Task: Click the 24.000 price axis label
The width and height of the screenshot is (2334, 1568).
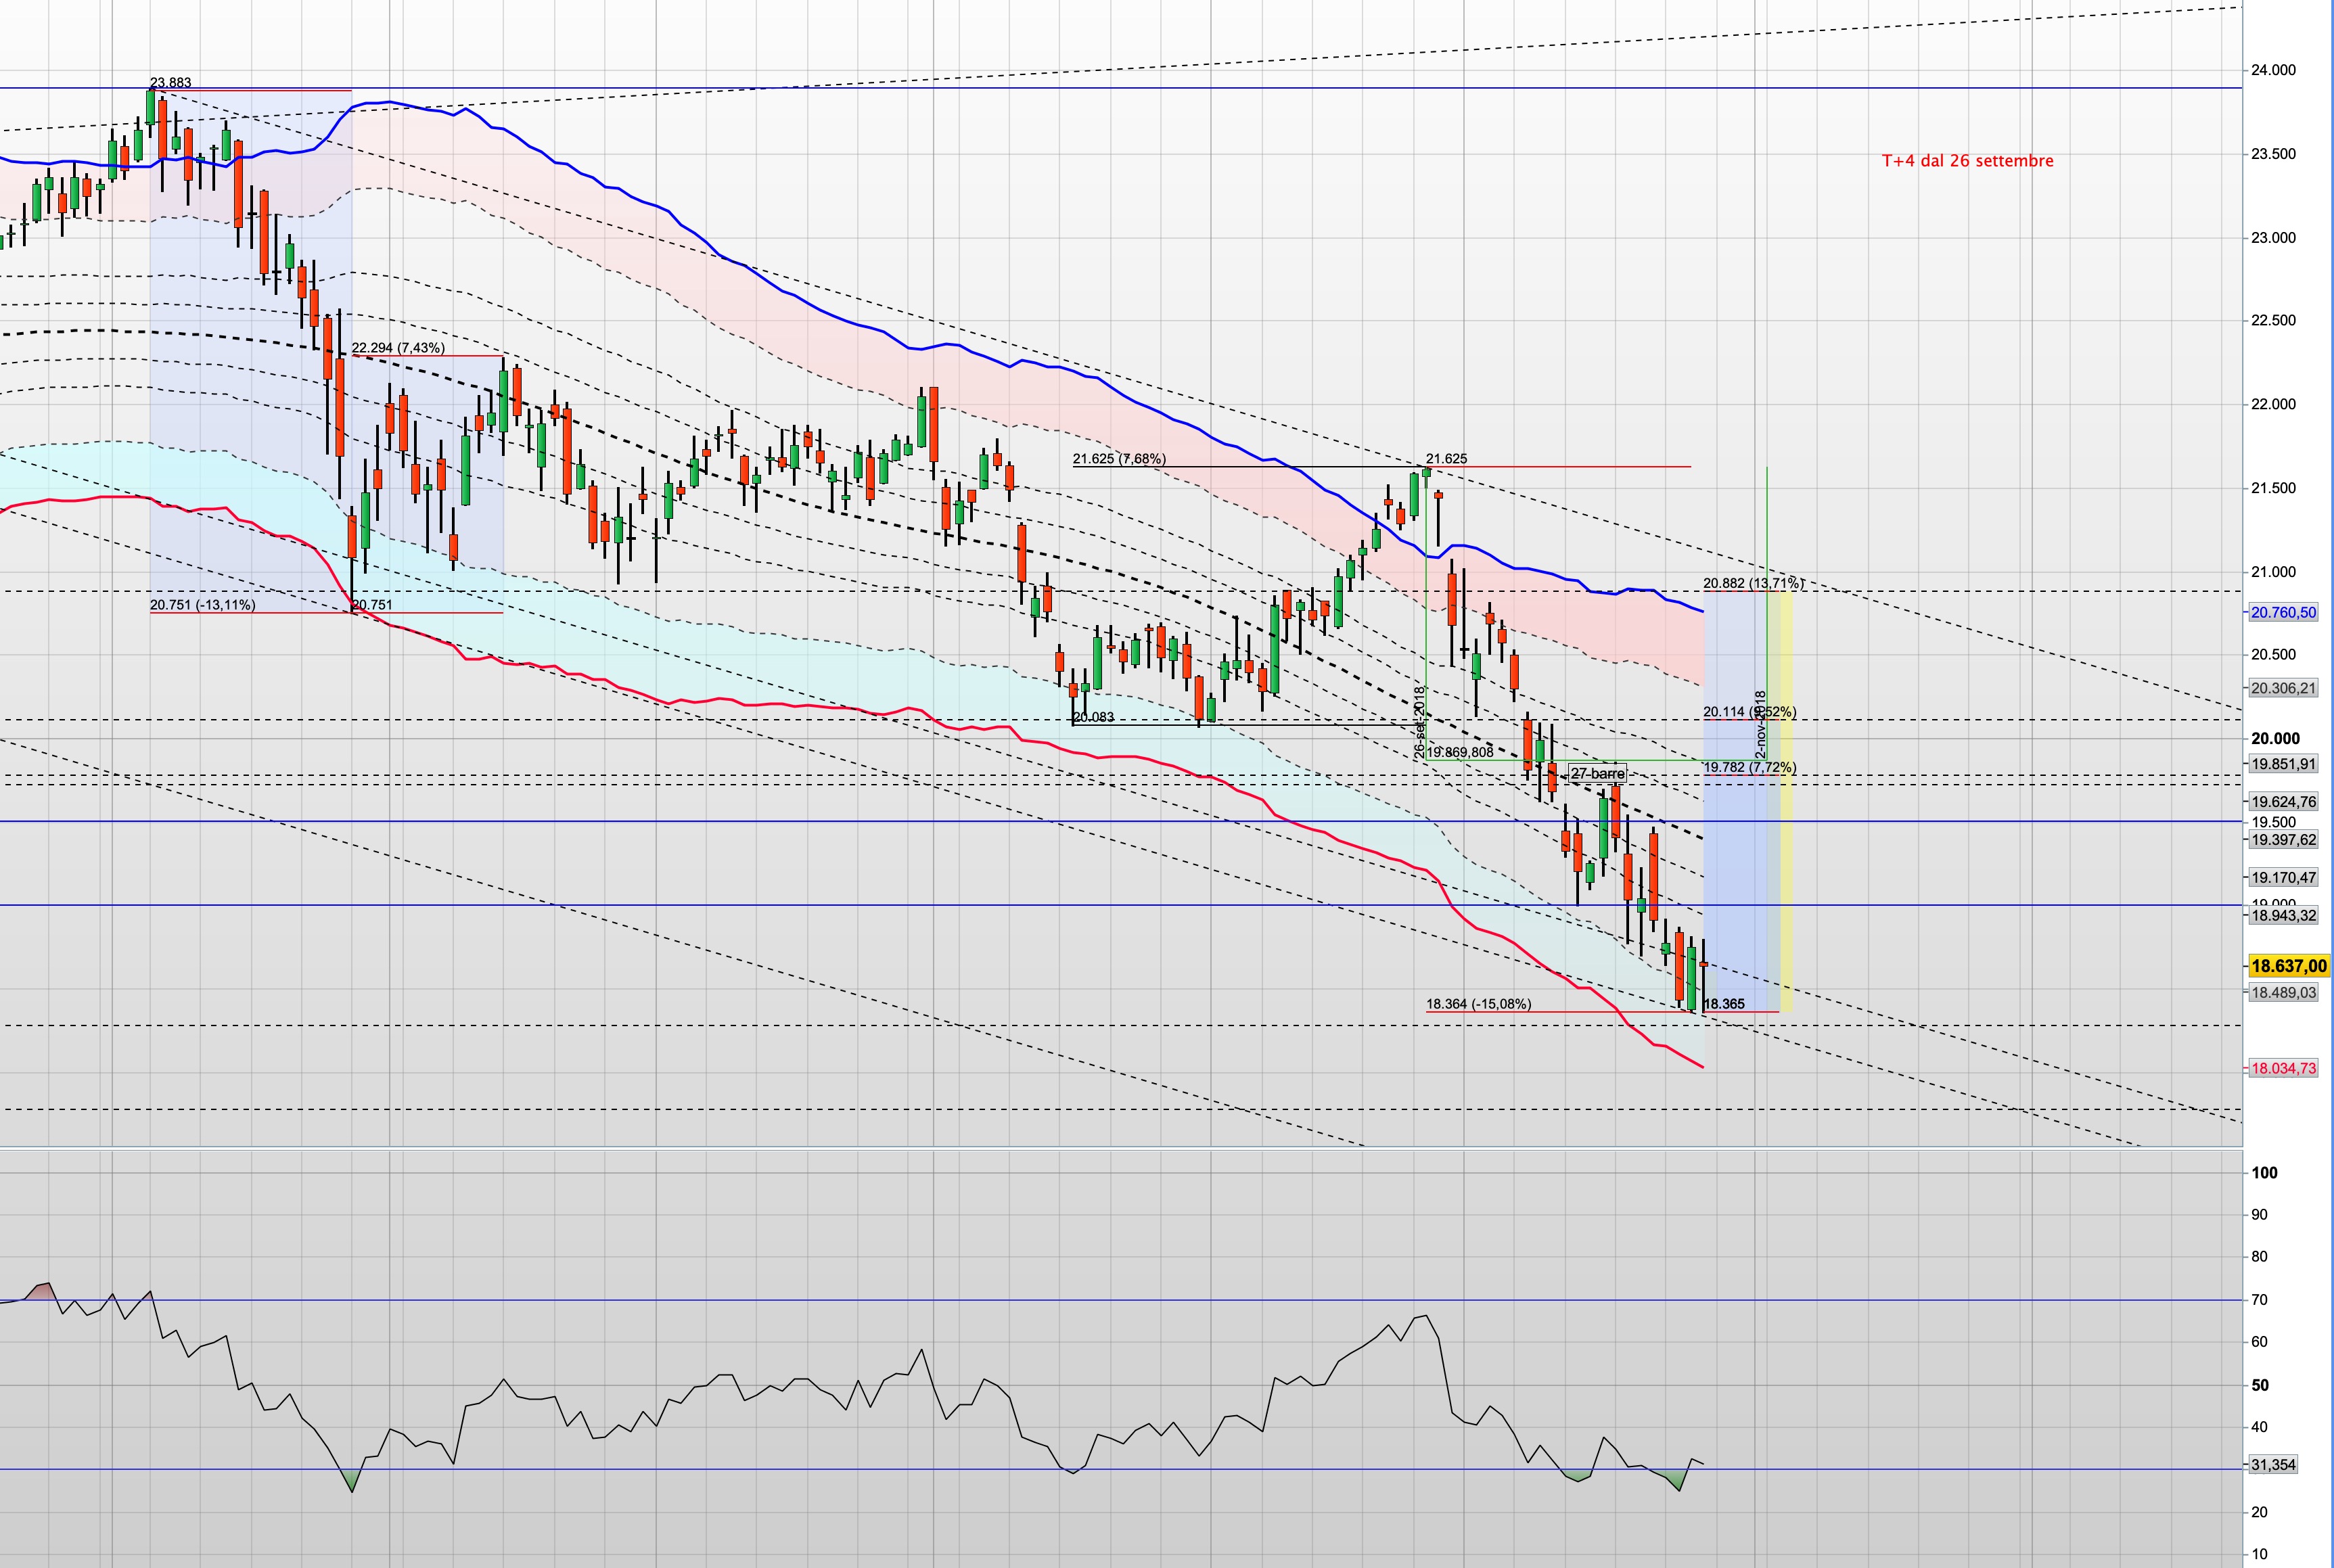Action: pos(2273,70)
